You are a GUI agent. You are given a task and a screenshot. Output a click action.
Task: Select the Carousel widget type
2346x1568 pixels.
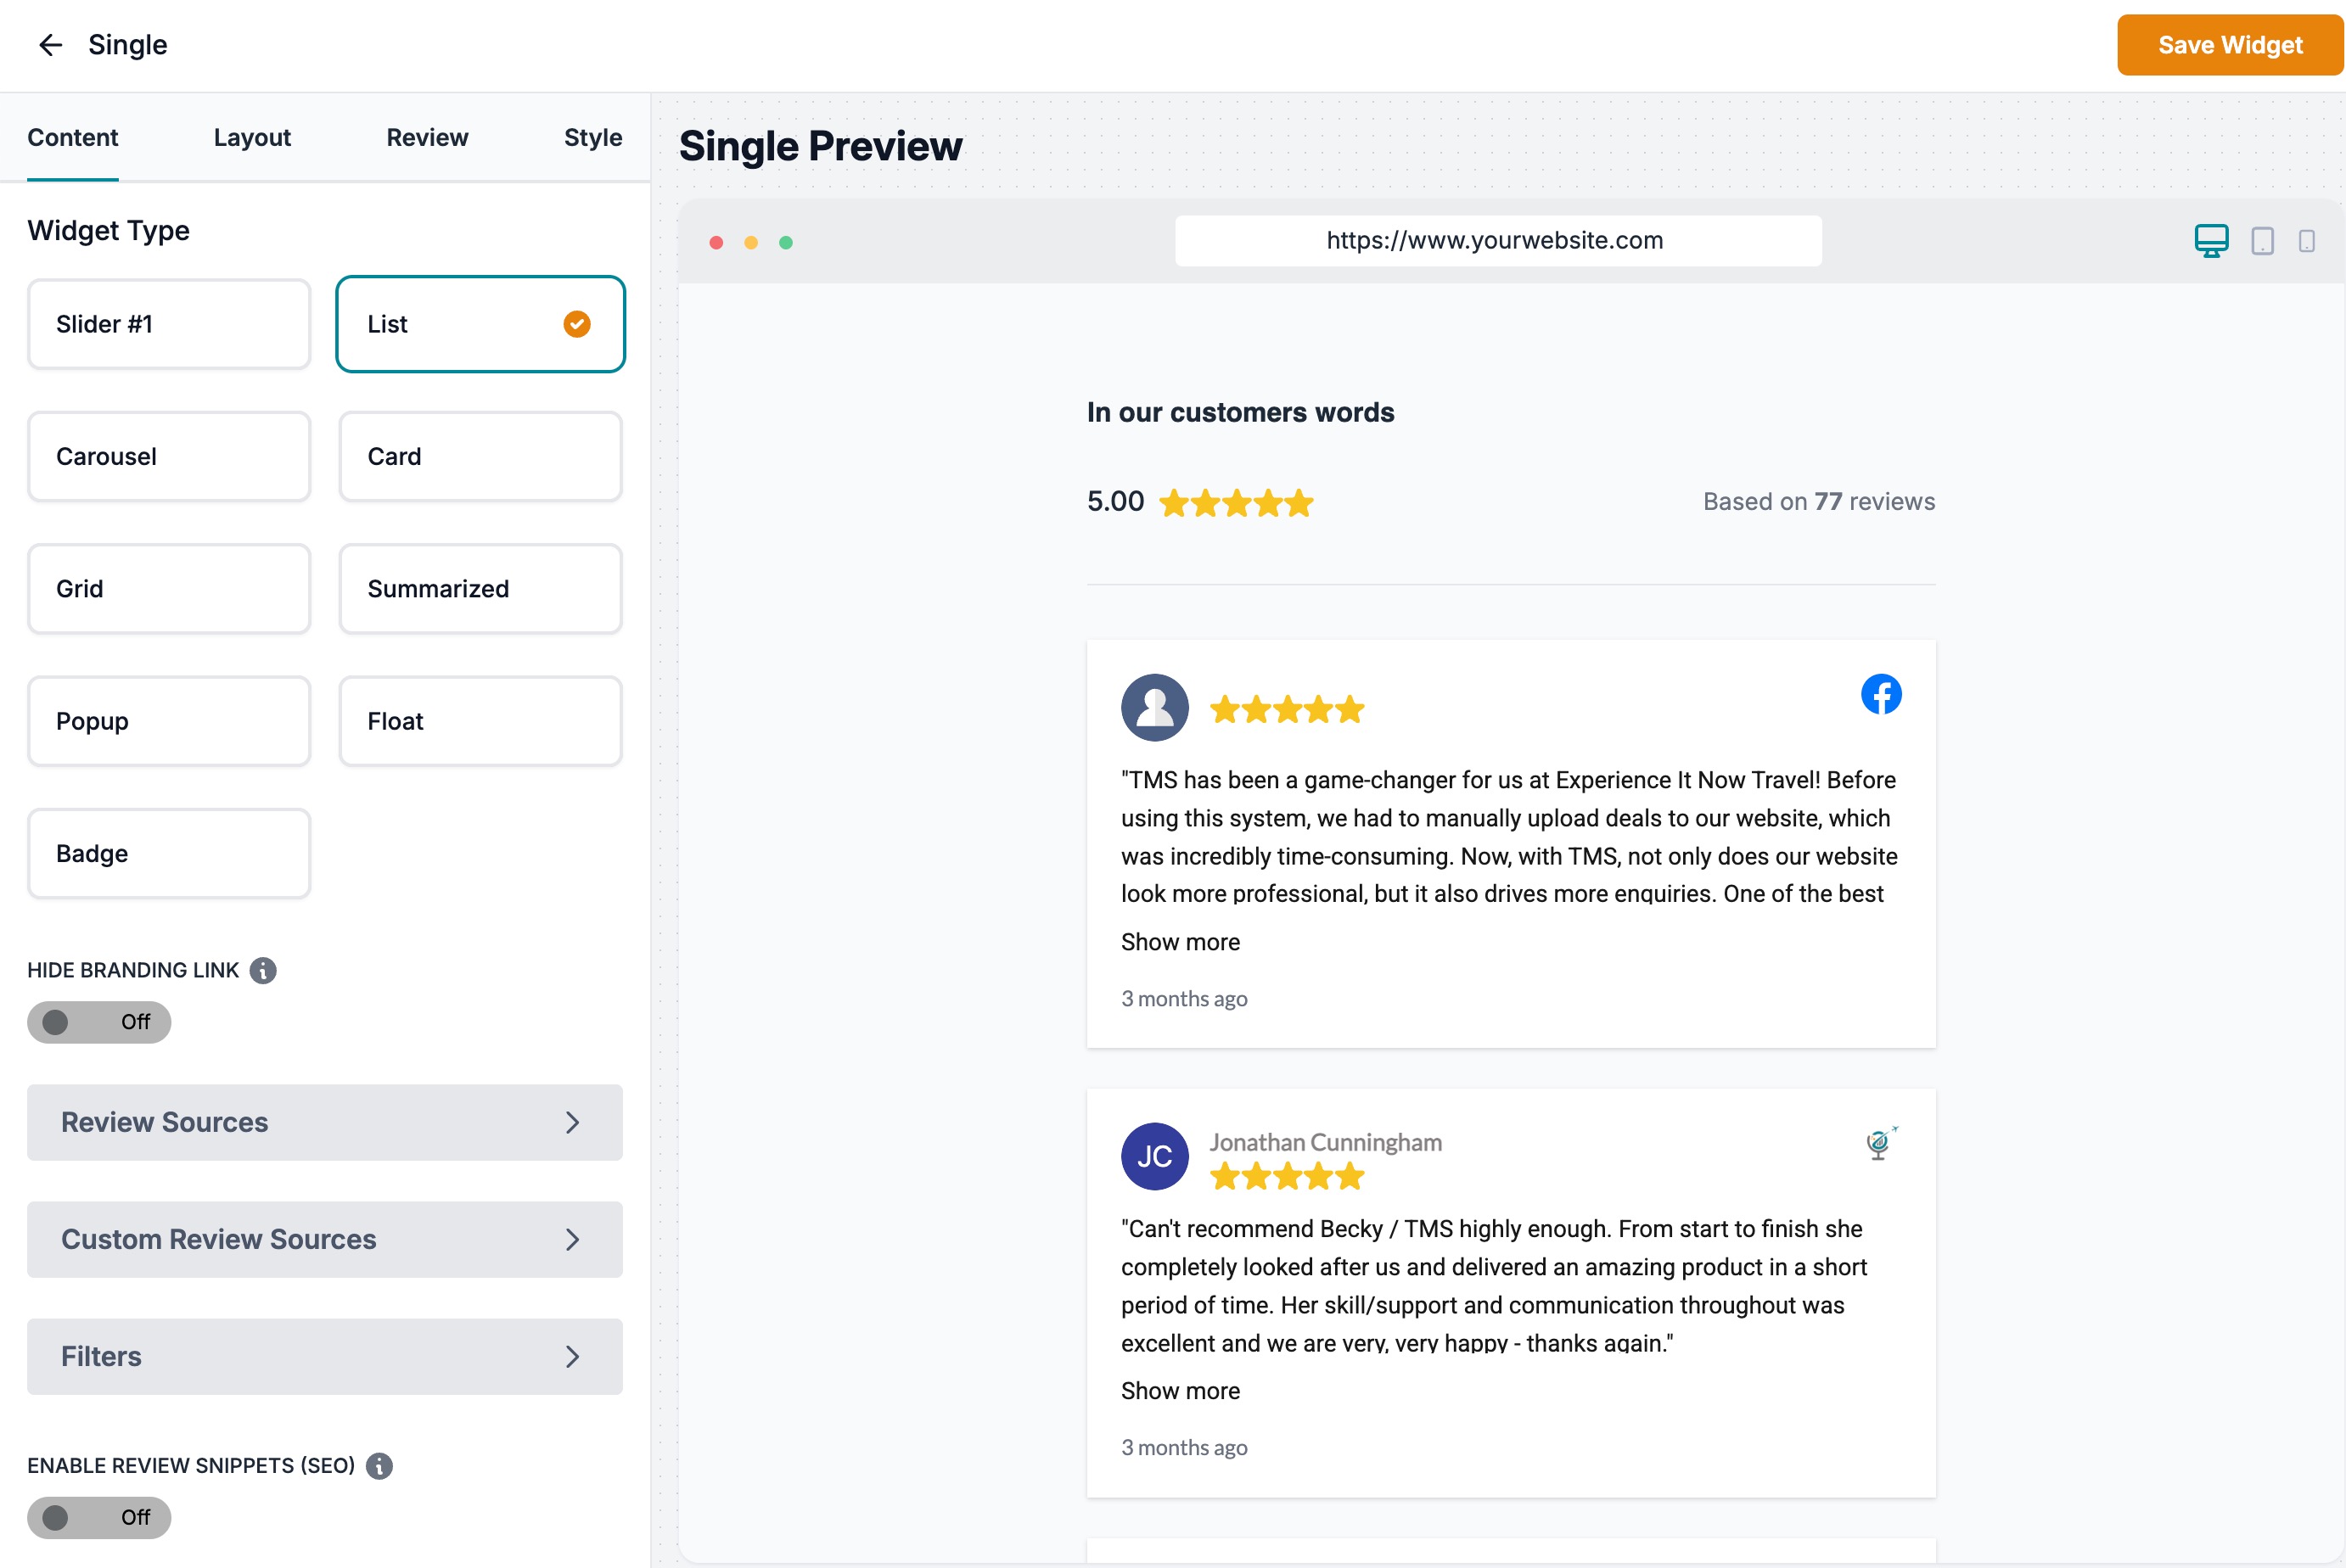click(x=169, y=456)
